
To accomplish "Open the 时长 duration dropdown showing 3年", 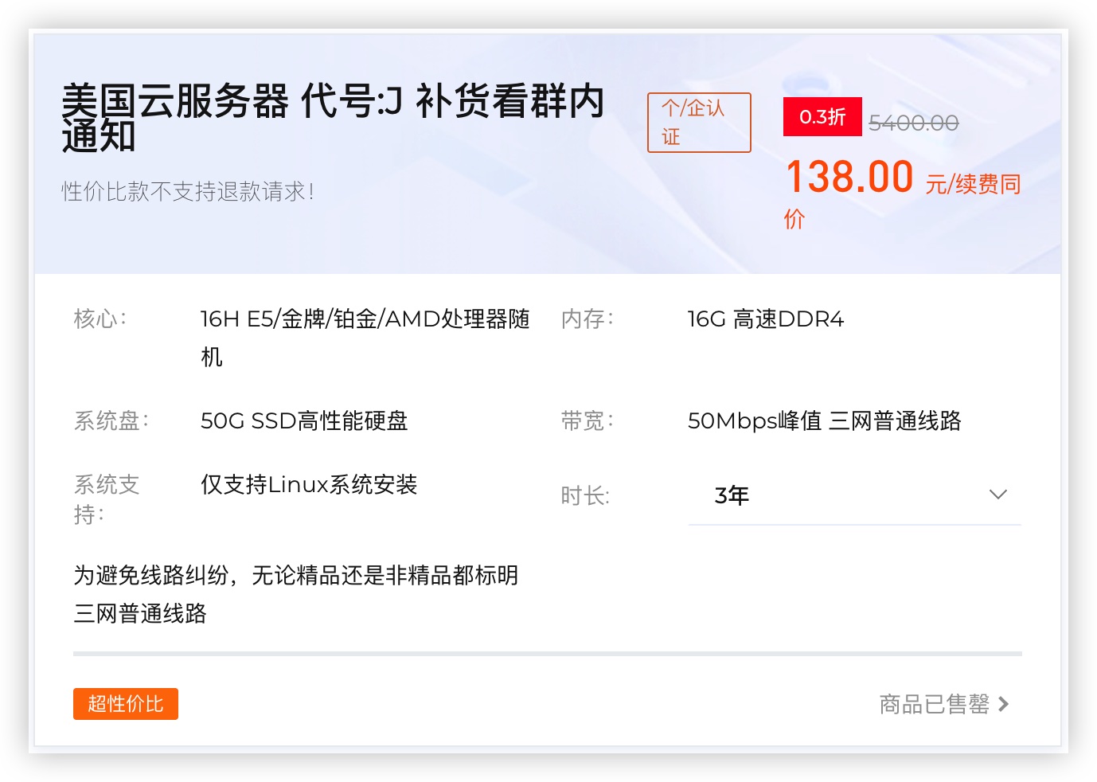I will [853, 495].
